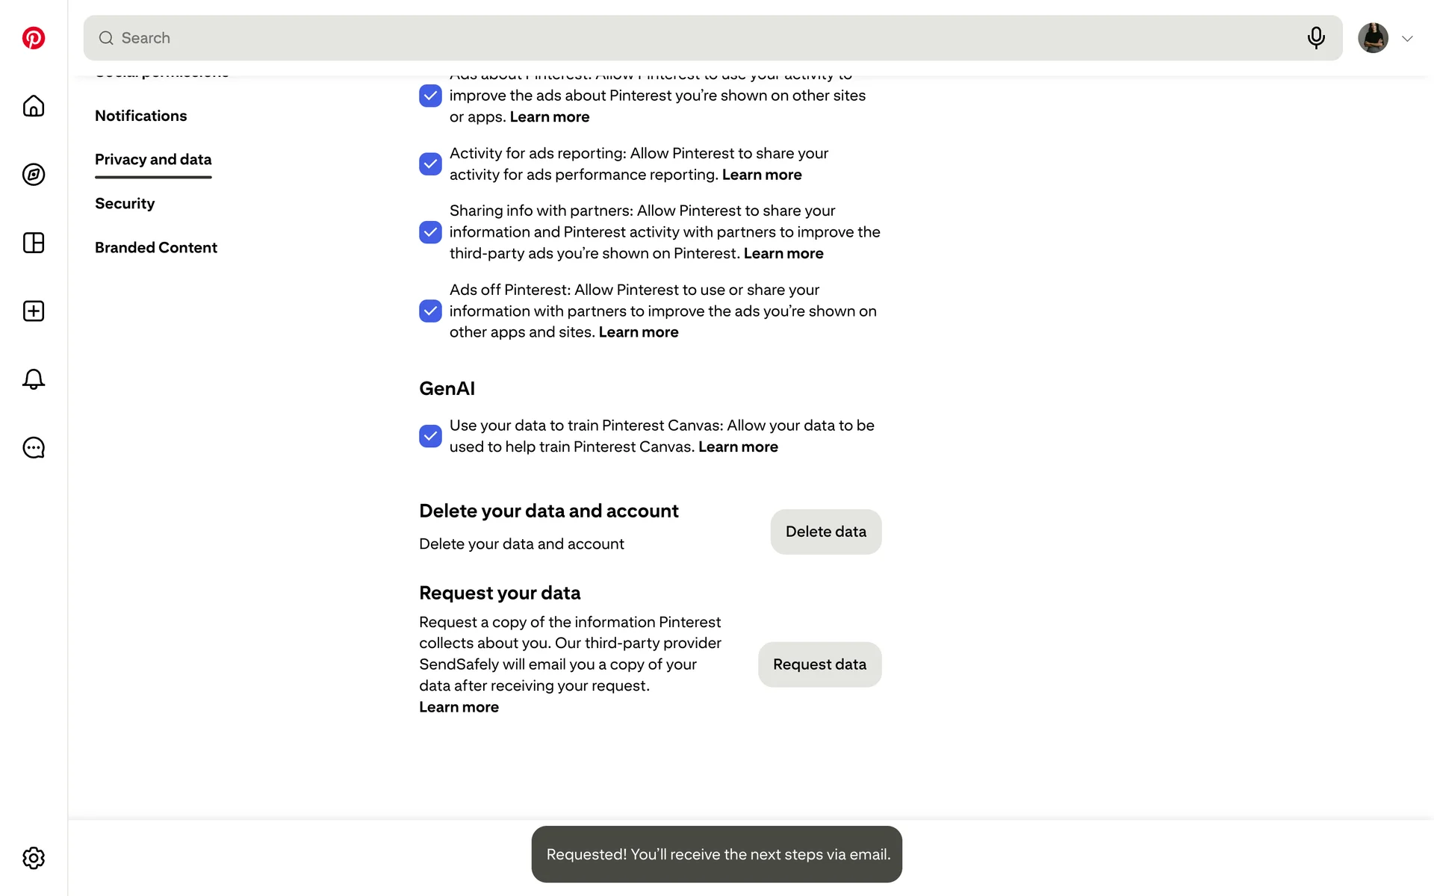Uncheck Sharing info with partners checkbox
Viewport: 1434px width, 896px height.
(x=430, y=232)
